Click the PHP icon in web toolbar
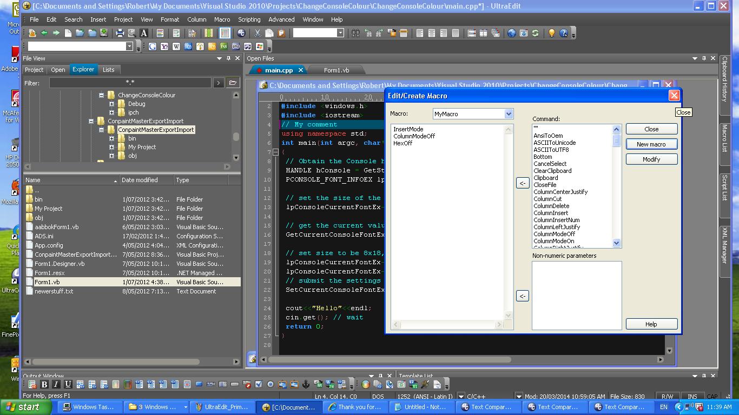739x415 pixels. point(236,46)
